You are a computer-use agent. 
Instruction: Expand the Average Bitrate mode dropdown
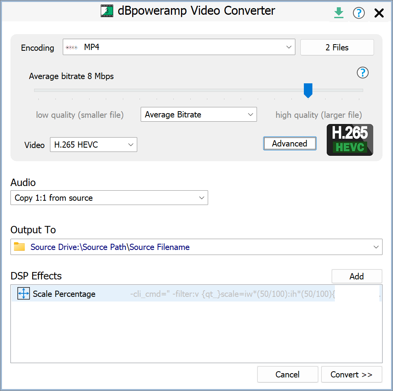tap(250, 115)
